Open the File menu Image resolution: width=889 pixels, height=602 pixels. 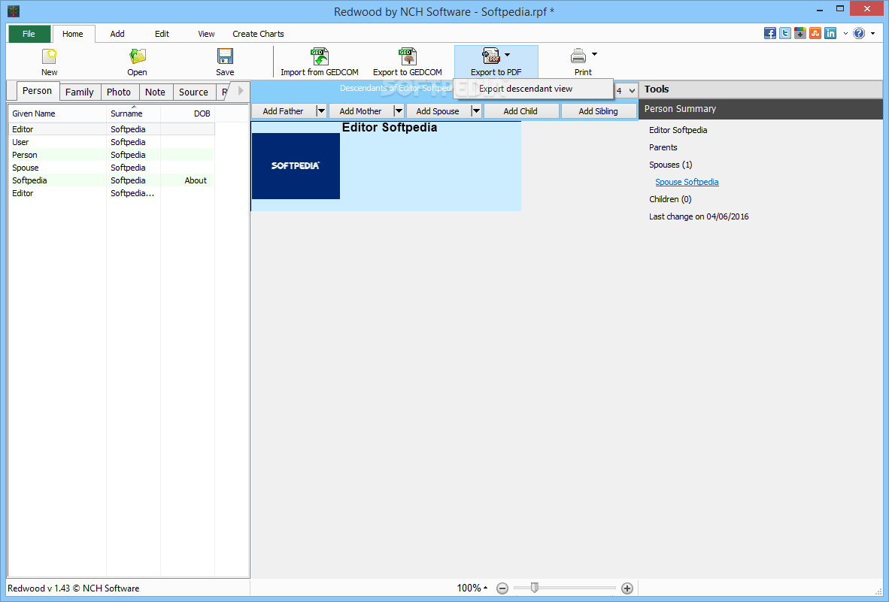tap(29, 34)
